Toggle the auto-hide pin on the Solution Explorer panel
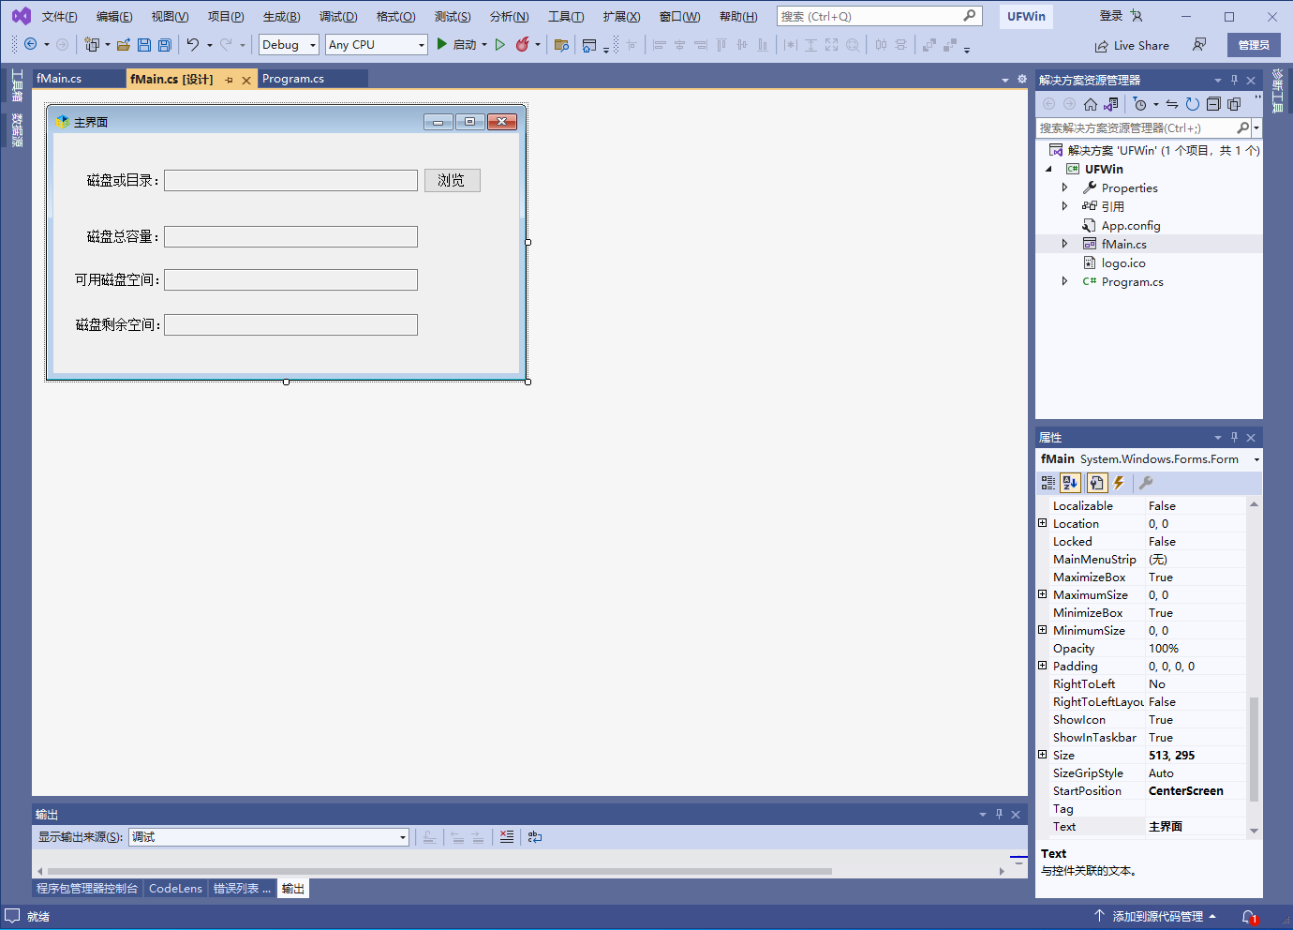Viewport: 1293px width, 930px height. pyautogui.click(x=1234, y=80)
